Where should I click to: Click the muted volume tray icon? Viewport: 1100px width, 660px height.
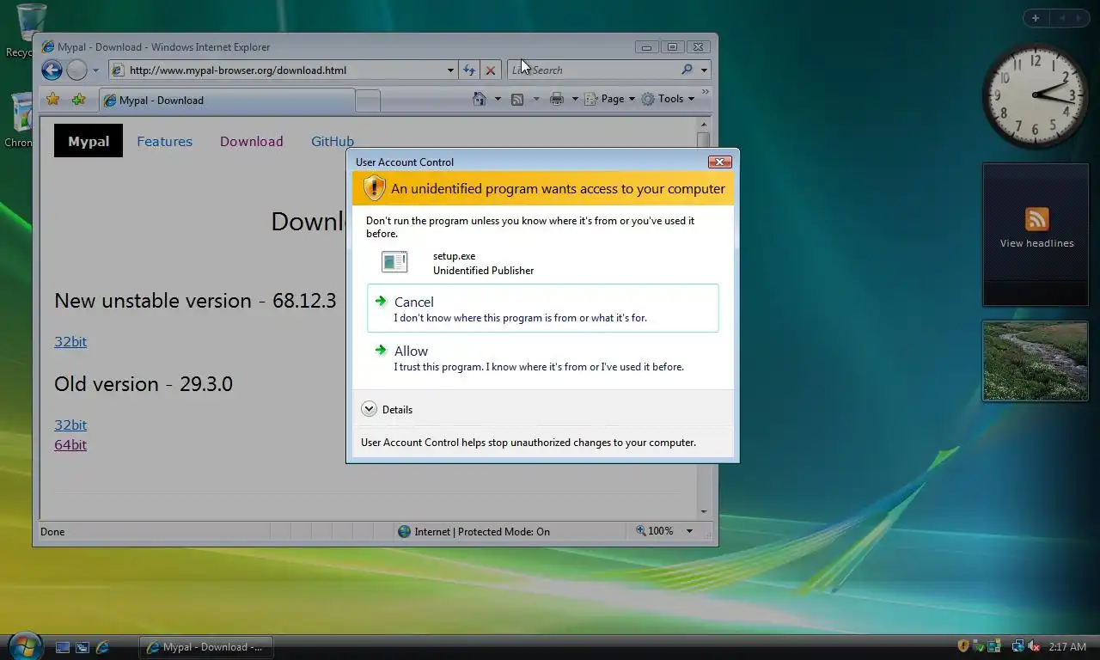[x=1035, y=646]
